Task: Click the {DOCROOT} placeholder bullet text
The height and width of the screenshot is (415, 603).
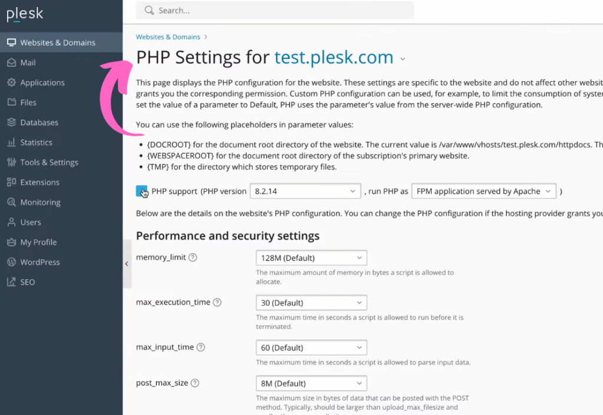Action: click(375, 145)
